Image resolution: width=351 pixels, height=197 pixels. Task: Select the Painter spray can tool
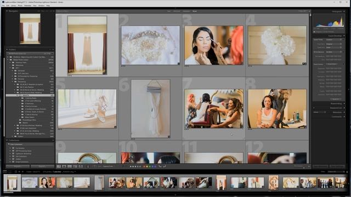coord(88,166)
